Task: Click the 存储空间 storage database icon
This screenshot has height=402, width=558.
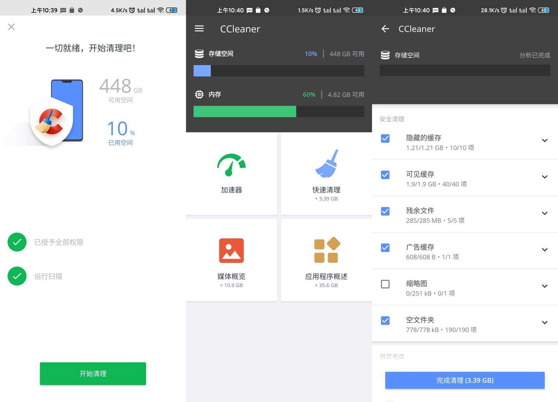Action: coord(199,53)
